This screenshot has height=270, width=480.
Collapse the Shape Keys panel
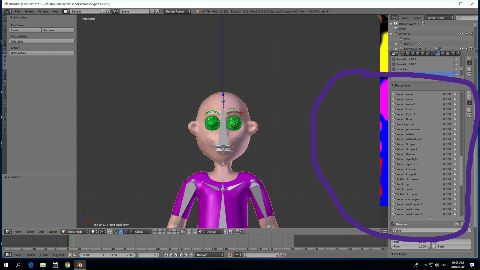[392, 85]
